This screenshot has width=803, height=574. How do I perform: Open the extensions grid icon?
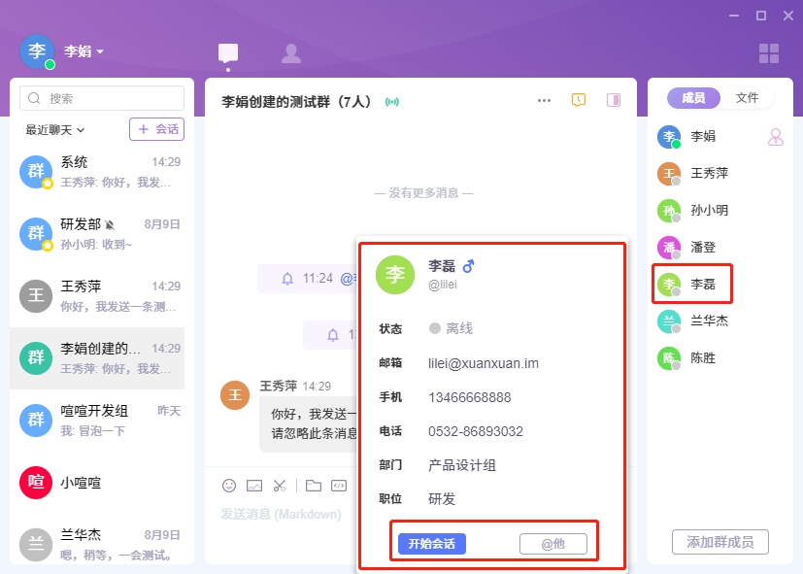point(769,52)
